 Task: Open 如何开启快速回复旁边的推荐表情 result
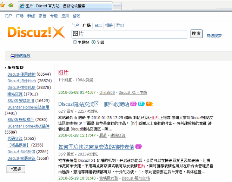click(96, 147)
